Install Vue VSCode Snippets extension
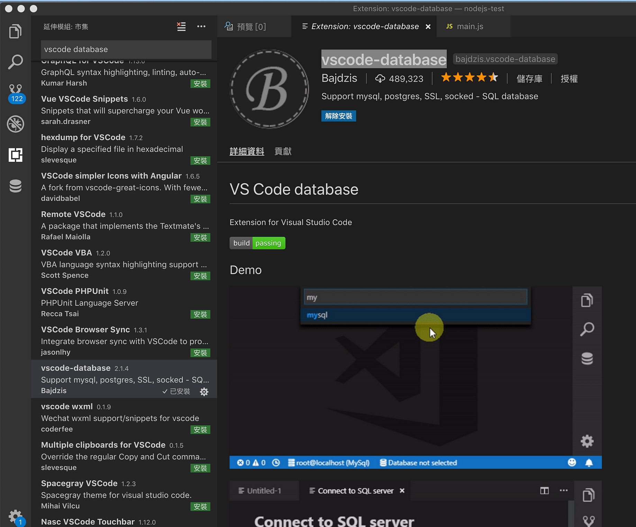Screen dimensions: 636x527 tap(200, 122)
